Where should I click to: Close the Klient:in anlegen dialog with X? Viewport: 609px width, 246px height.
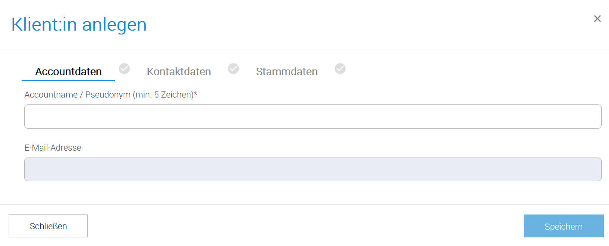coord(597,19)
